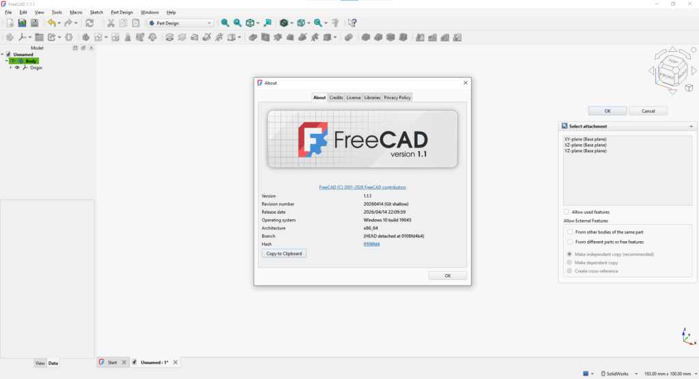699x379 pixels.
Task: Click the New document icon
Action: 10,23
